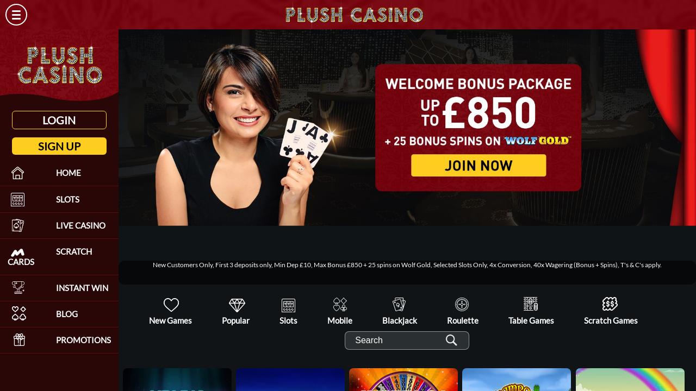Select the Table Games category tab
The height and width of the screenshot is (391, 696).
point(531,312)
